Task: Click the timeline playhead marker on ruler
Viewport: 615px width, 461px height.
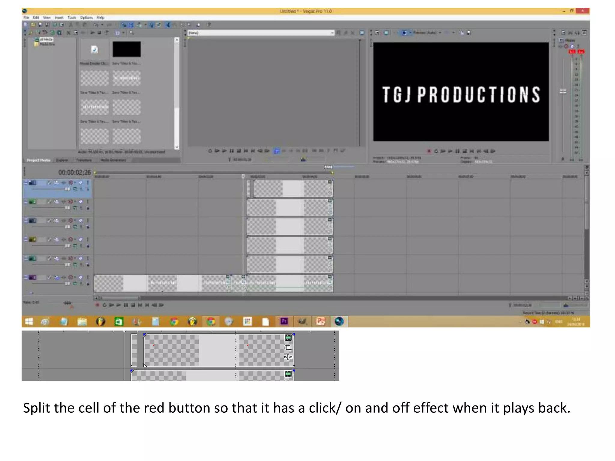Action: pyautogui.click(x=243, y=176)
